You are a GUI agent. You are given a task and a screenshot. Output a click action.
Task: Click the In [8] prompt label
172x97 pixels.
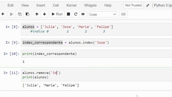click(12, 27)
